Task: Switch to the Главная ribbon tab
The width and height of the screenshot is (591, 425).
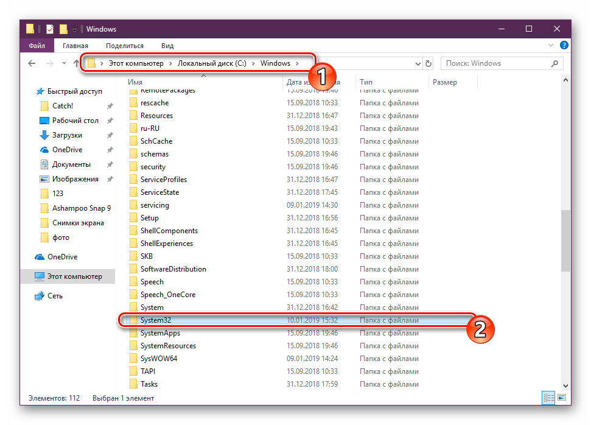Action: [x=75, y=46]
